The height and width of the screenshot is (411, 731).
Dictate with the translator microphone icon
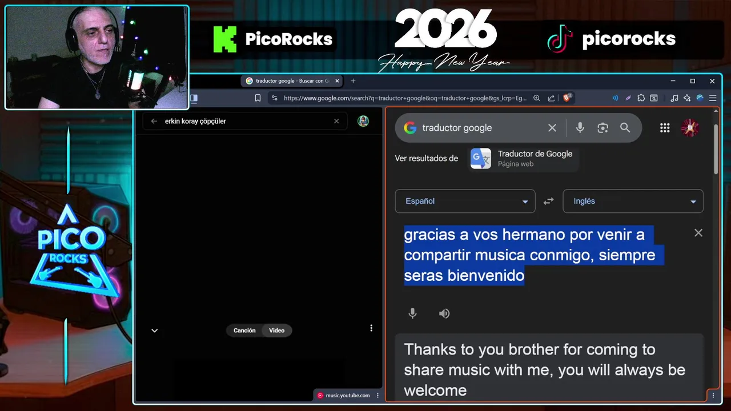[412, 313]
